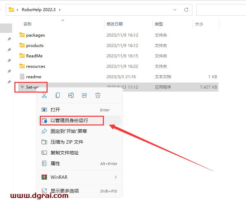Click the Set-up Adobe installer icon
The image size is (246, 208).
tap(22, 87)
